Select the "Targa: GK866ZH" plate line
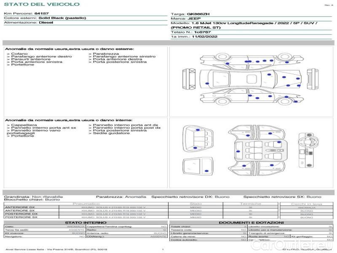337x253 pixels. [190, 14]
